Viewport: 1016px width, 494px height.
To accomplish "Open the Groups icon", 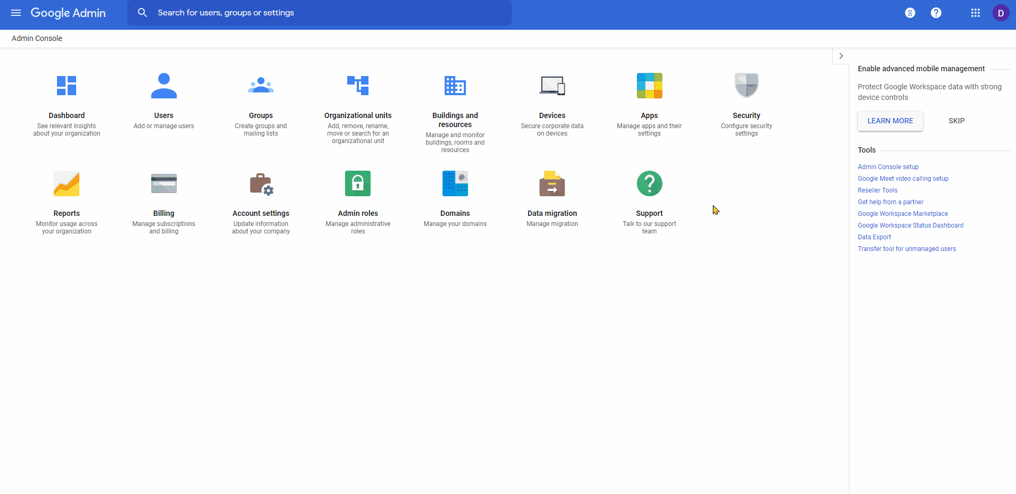I will [261, 86].
